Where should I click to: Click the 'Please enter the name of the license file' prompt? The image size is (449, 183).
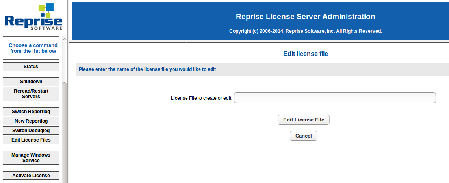pyautogui.click(x=147, y=69)
